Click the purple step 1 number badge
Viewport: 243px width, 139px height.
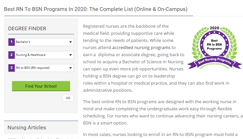click(11, 42)
